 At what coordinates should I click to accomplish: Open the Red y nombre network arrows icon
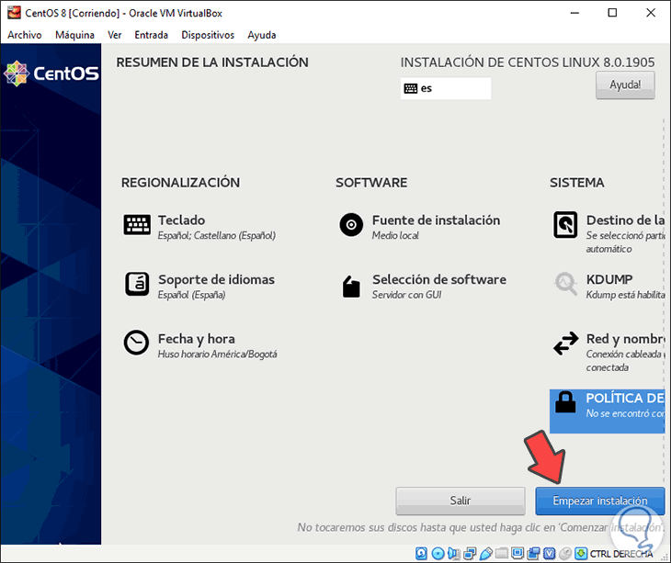tap(565, 343)
